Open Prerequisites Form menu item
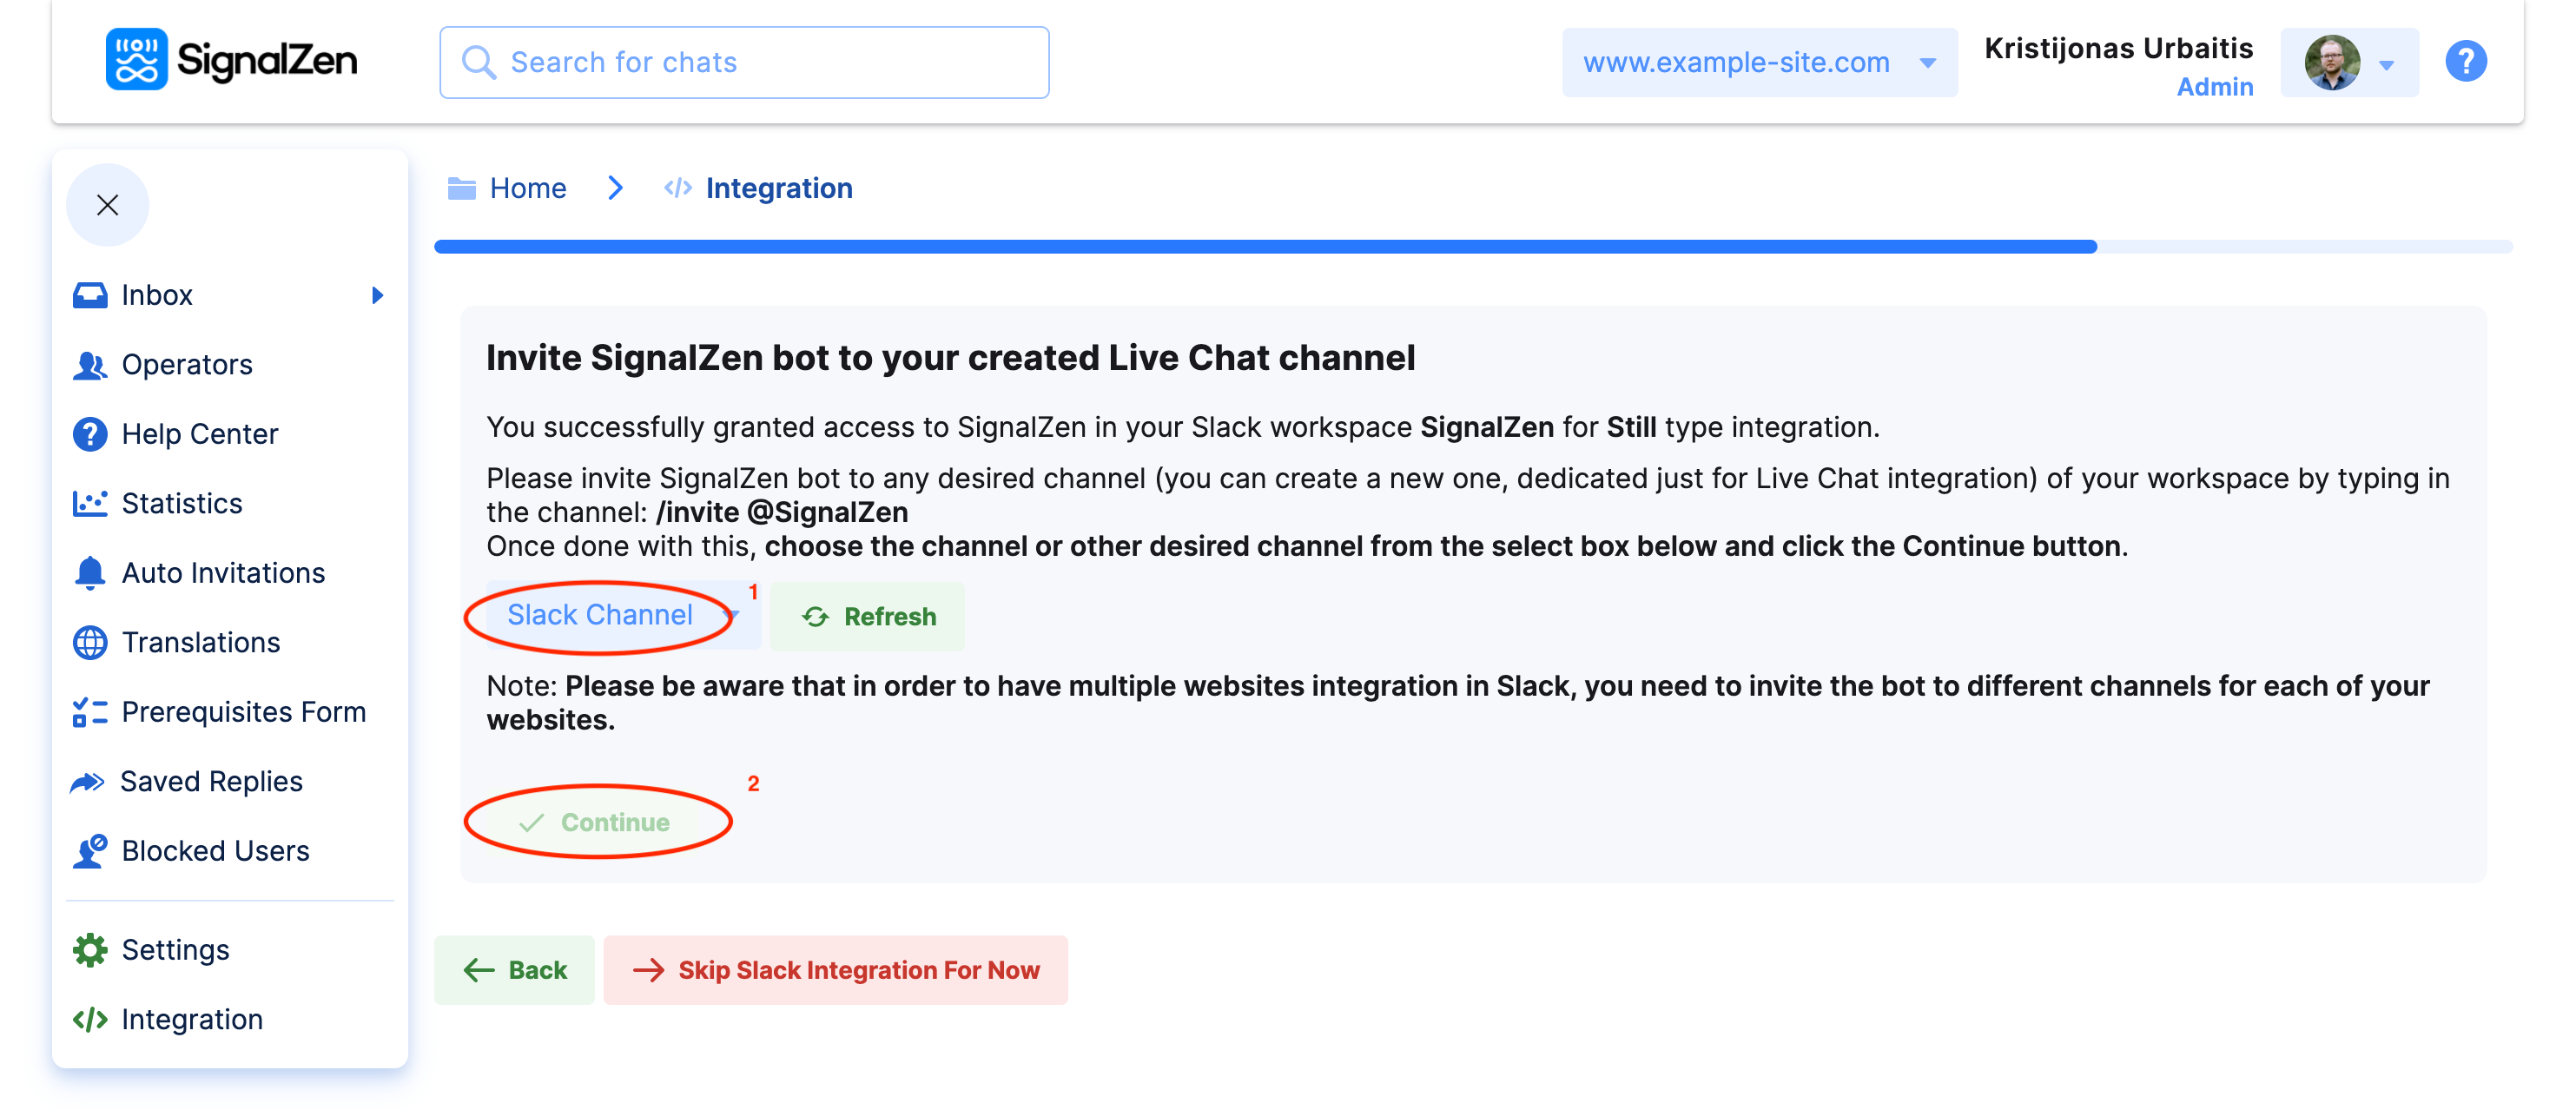The width and height of the screenshot is (2576, 1110). (x=243, y=712)
